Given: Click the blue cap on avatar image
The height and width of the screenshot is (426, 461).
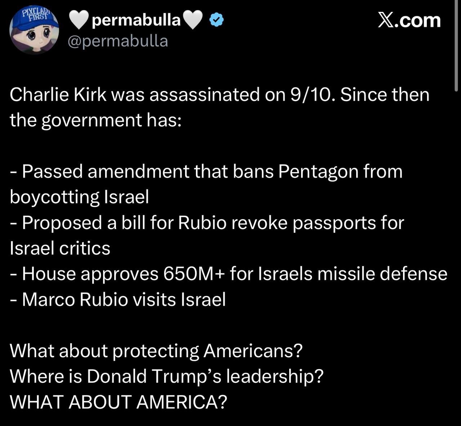Looking at the screenshot, I should coord(33,20).
